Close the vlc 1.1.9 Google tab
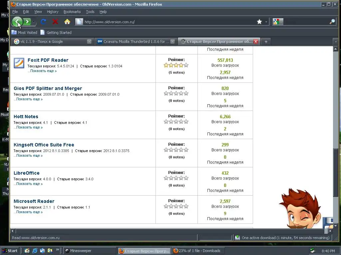 point(89,42)
